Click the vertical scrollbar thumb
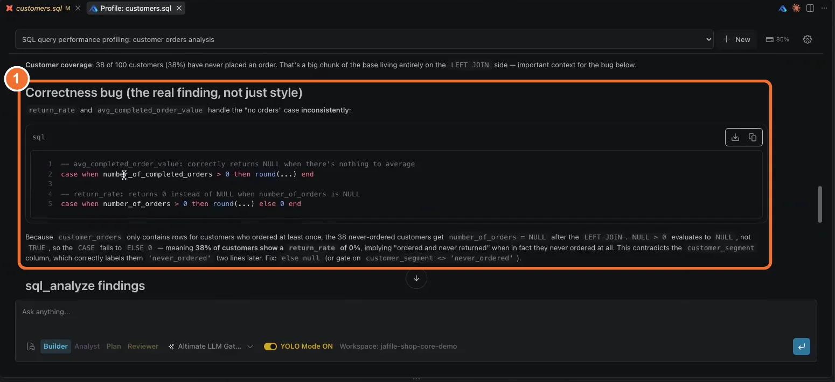Image resolution: width=835 pixels, height=382 pixels. coord(820,204)
